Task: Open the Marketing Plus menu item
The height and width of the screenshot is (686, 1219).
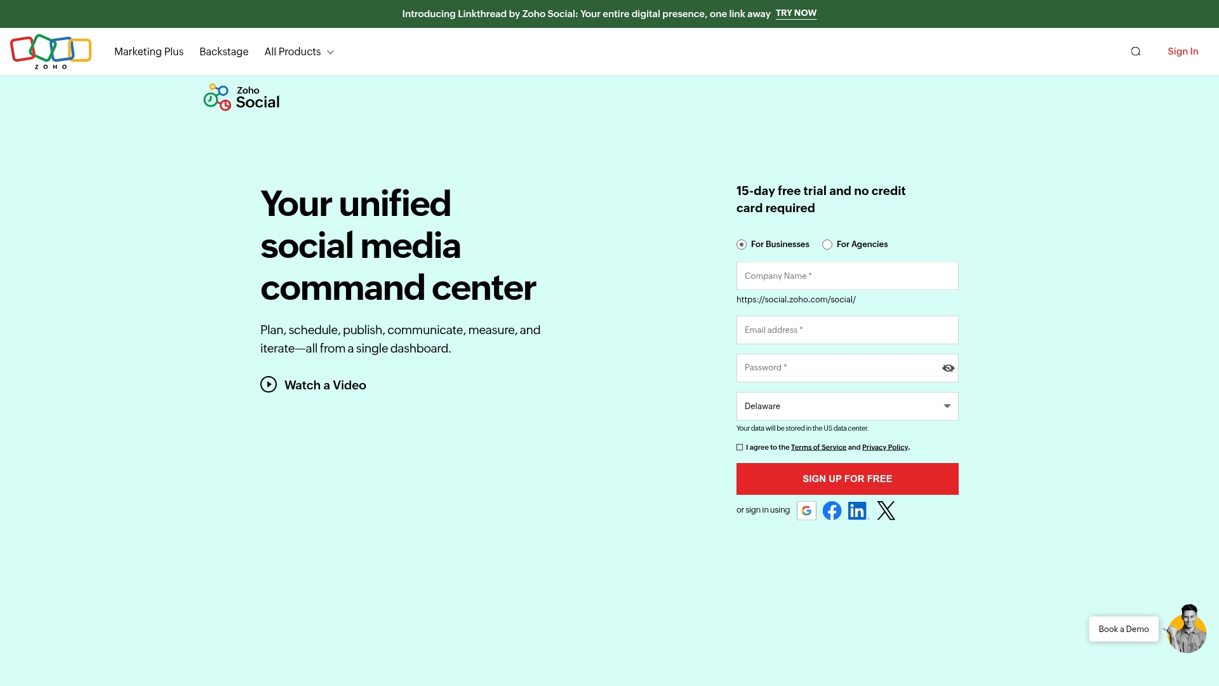Action: [x=149, y=51]
